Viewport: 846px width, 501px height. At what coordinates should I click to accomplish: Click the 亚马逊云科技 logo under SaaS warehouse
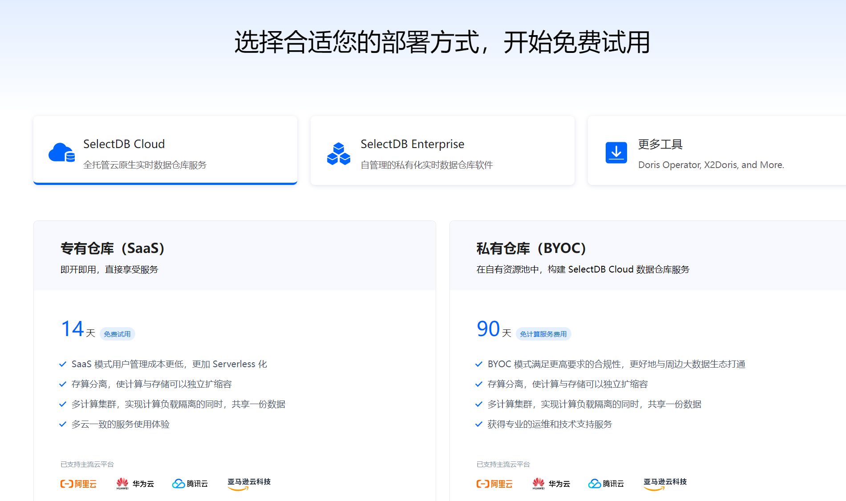click(248, 485)
